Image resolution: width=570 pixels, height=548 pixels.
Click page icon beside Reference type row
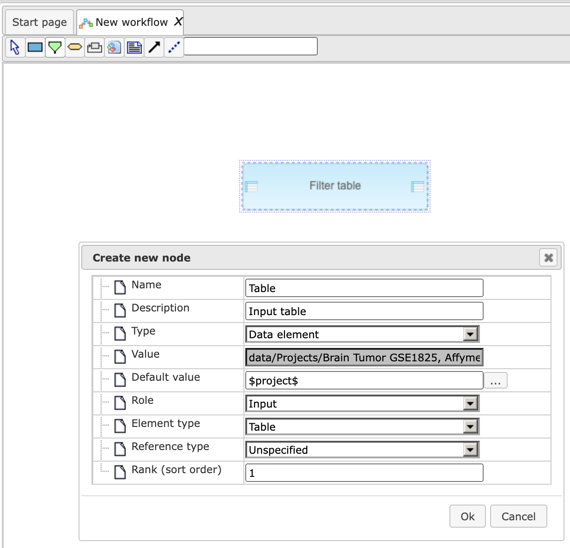(120, 449)
